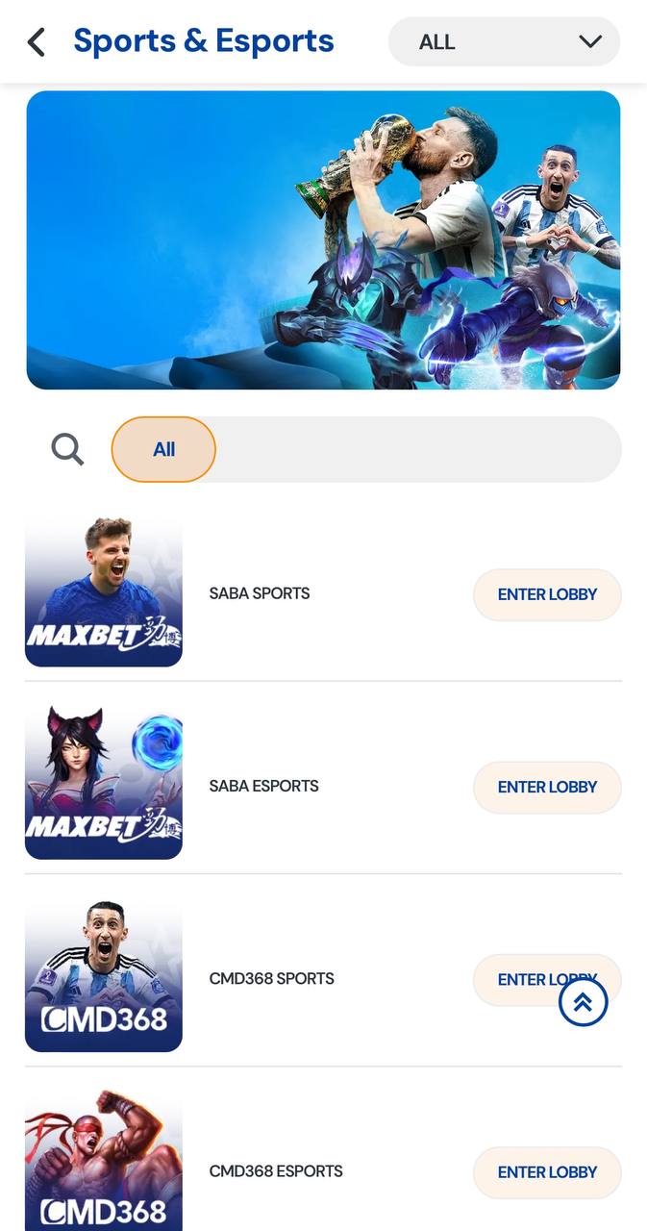Click the empty filter bar beside All
Image resolution: width=647 pixels, height=1231 pixels.
(418, 449)
